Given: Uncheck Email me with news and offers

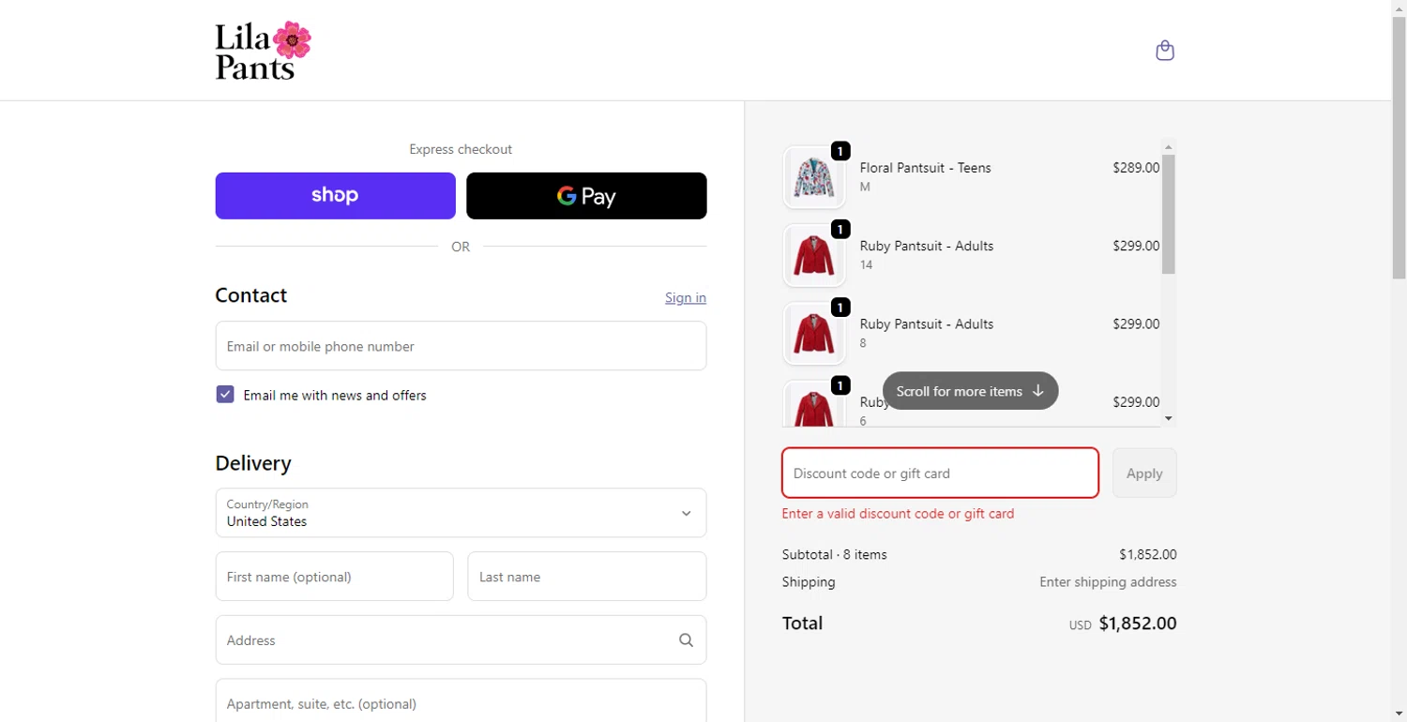Looking at the screenshot, I should point(225,395).
